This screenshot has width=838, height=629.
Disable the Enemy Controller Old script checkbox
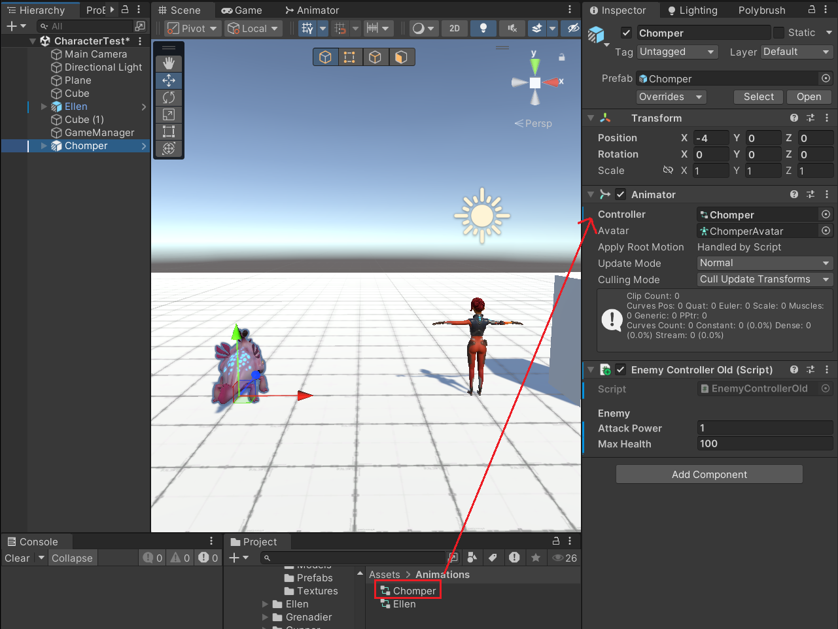[x=621, y=370]
